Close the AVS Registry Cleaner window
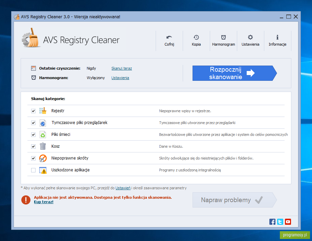 click(296, 17)
